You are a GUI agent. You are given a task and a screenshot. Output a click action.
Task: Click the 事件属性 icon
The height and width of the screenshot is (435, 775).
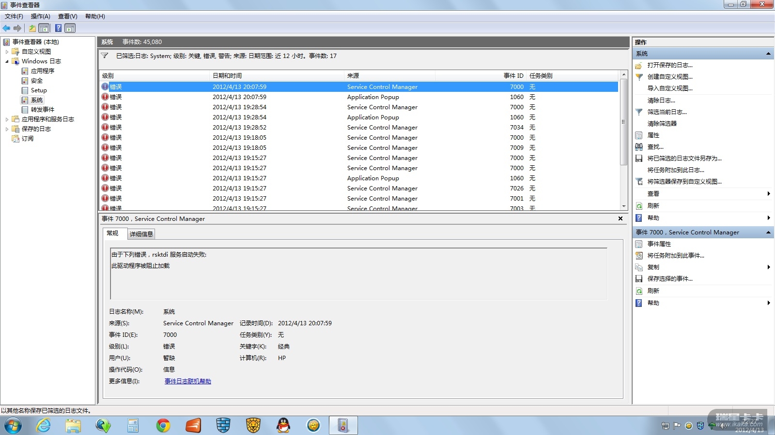(639, 244)
